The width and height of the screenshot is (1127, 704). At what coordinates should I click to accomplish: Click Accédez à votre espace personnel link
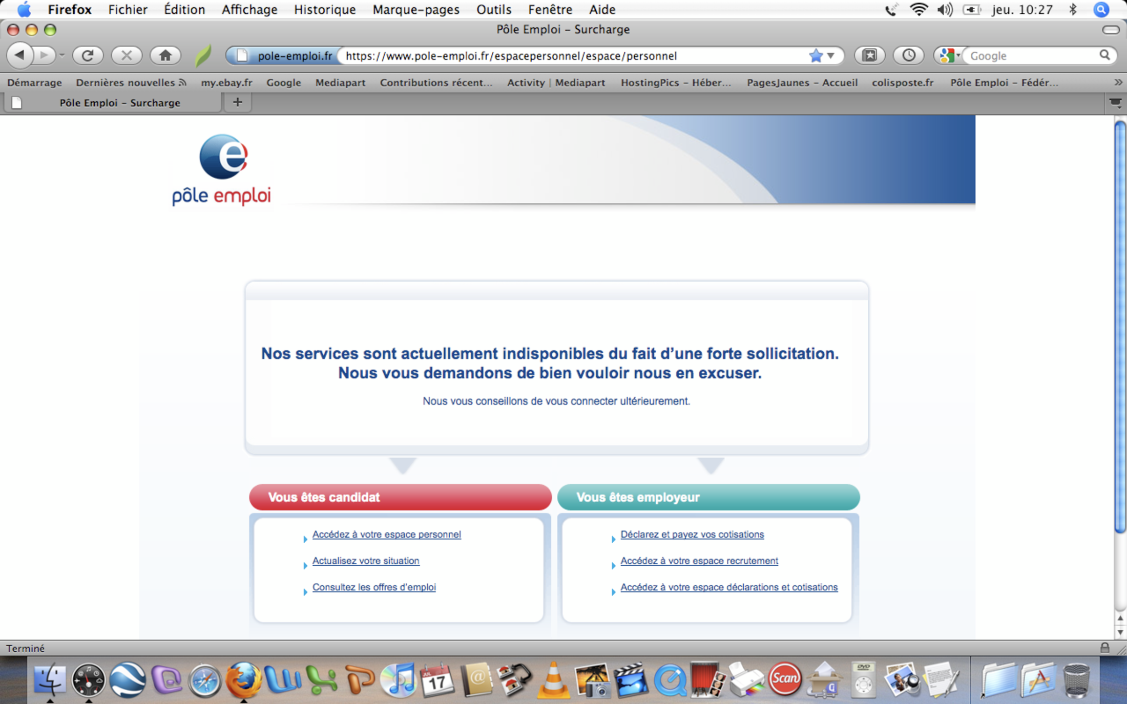pos(386,534)
